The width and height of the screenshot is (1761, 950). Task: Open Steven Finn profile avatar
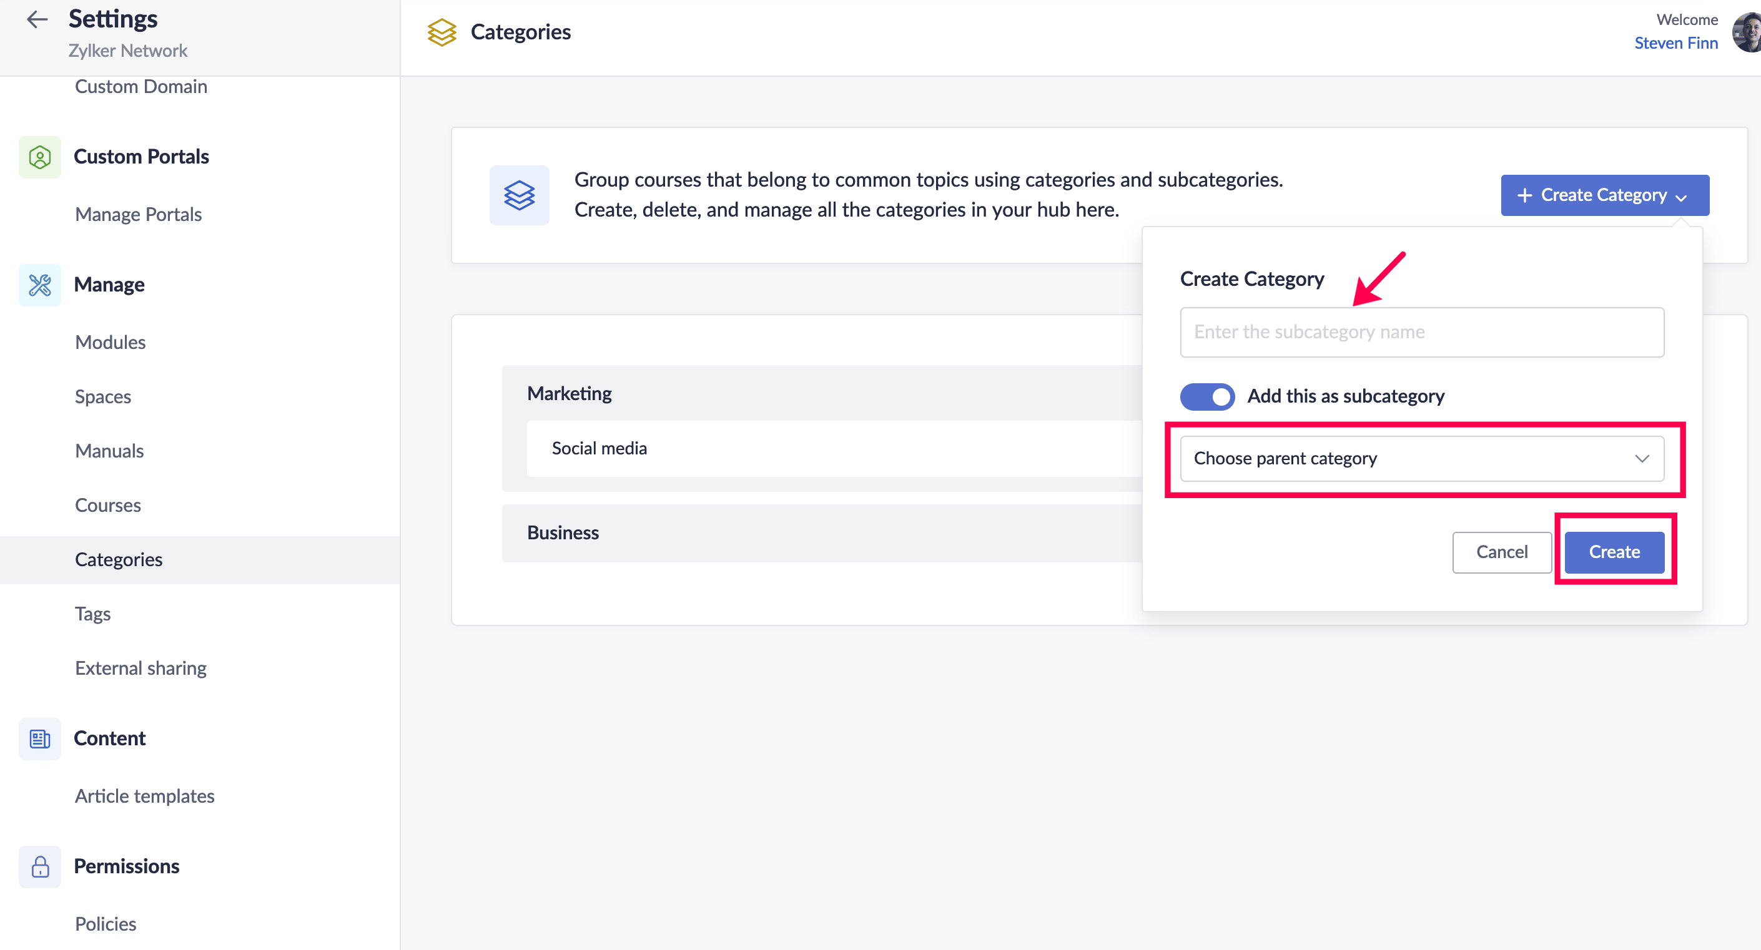pyautogui.click(x=1746, y=32)
